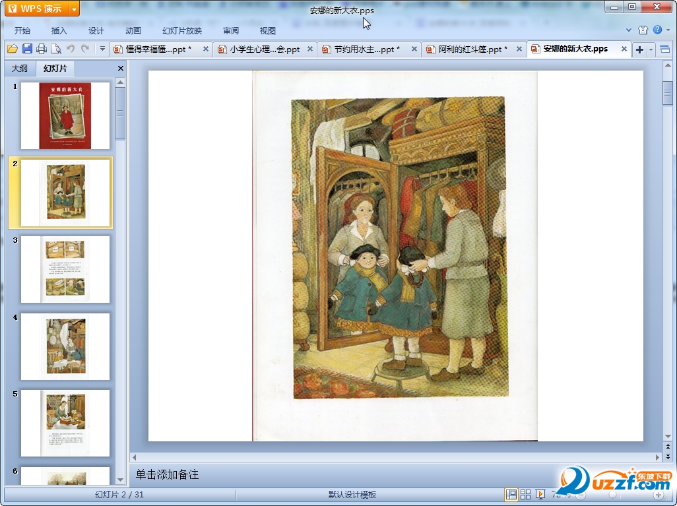Close the slide thumbnail pane

pos(121,68)
